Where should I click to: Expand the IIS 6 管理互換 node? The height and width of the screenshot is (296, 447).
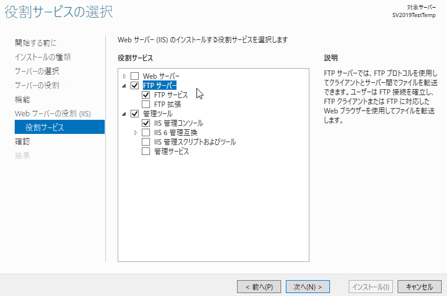pos(136,133)
